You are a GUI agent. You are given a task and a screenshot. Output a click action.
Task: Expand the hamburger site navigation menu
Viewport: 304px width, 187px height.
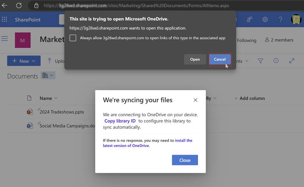(5, 39)
